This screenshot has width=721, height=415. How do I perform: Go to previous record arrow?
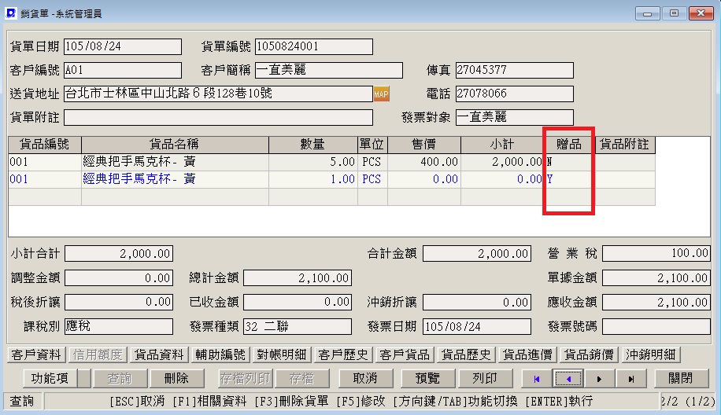coord(569,379)
